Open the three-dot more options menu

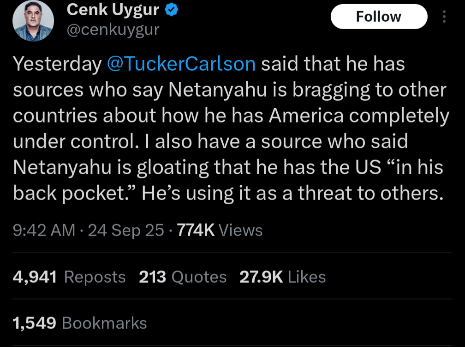pos(444,17)
